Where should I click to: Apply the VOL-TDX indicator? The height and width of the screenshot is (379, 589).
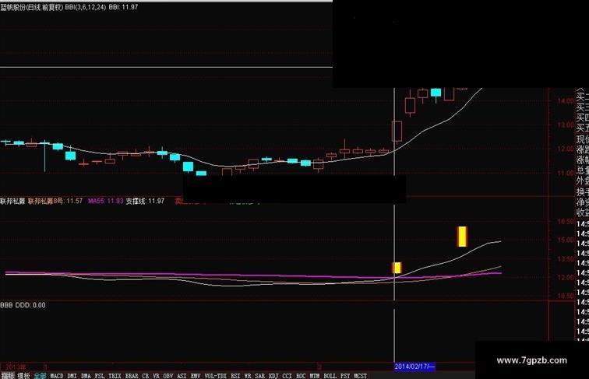[216, 376]
